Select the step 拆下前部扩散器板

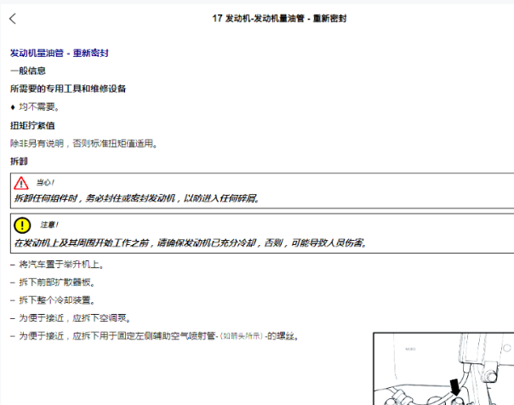pyautogui.click(x=57, y=282)
